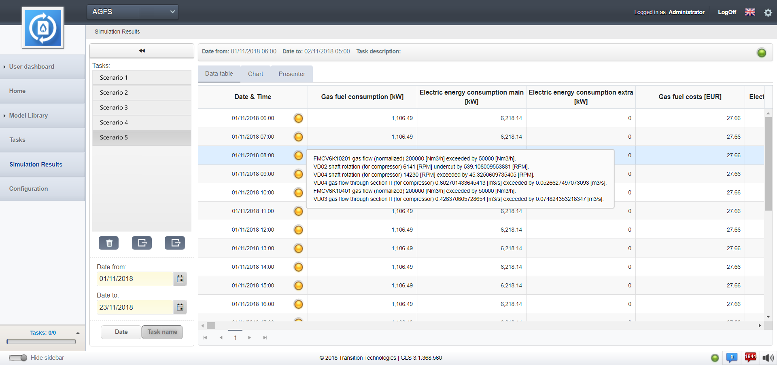
Task: Switch to the Presenter tab
Action: (292, 74)
